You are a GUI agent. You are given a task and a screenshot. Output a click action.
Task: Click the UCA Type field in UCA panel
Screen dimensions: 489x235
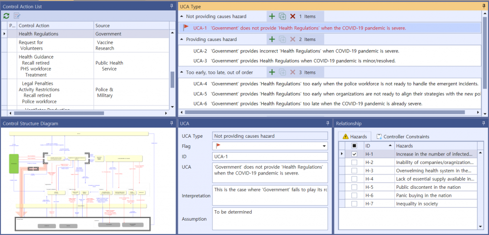pyautogui.click(x=270, y=136)
